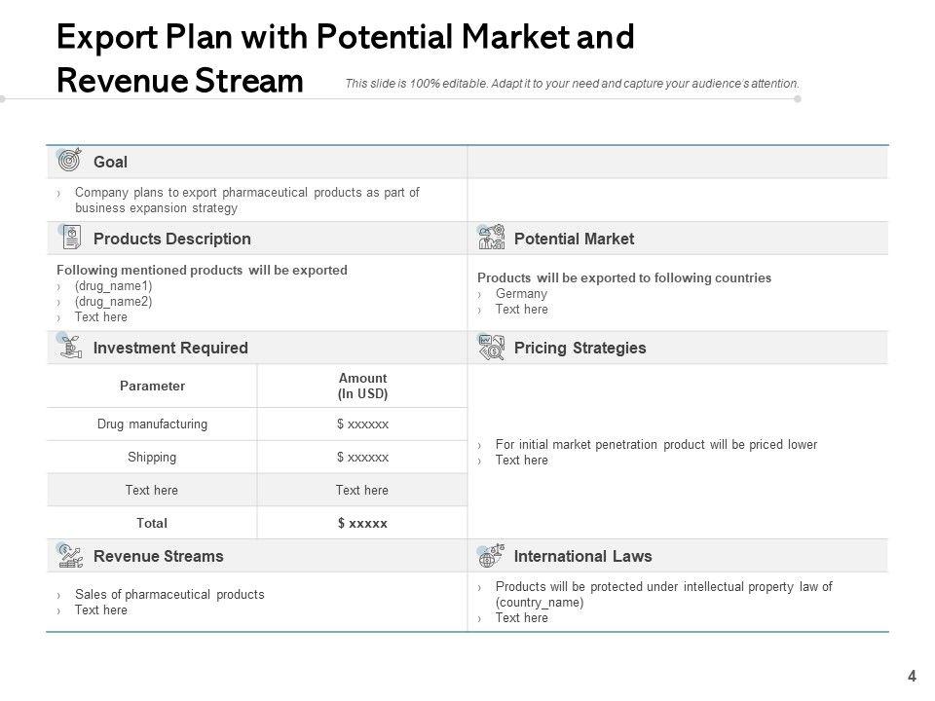Select the Revenue Streams growth chart icon

pyautogui.click(x=69, y=556)
